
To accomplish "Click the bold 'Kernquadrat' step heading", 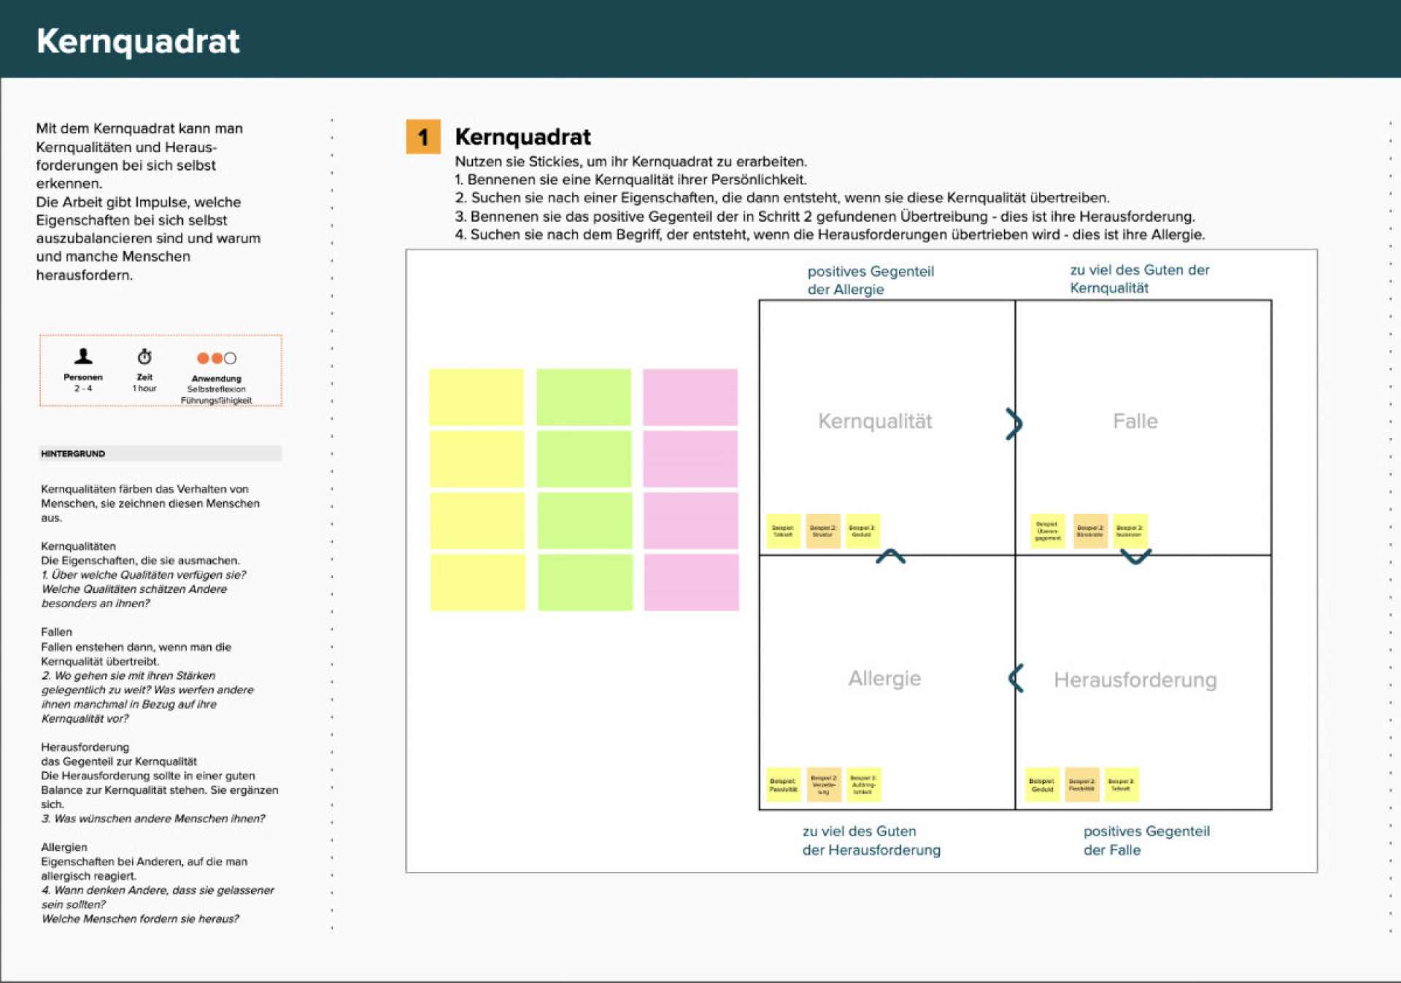I will pyautogui.click(x=522, y=137).
